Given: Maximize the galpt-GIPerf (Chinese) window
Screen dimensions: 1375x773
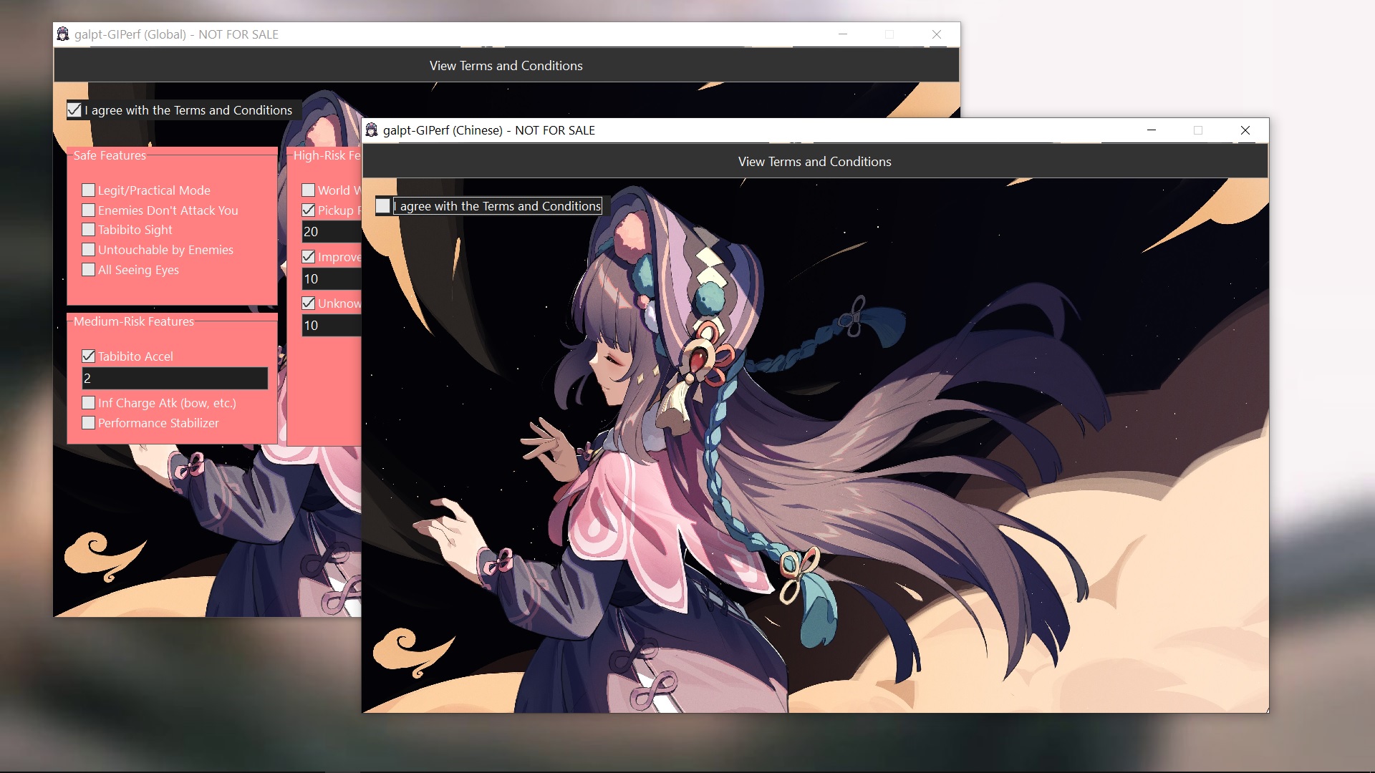Looking at the screenshot, I should click(1198, 130).
